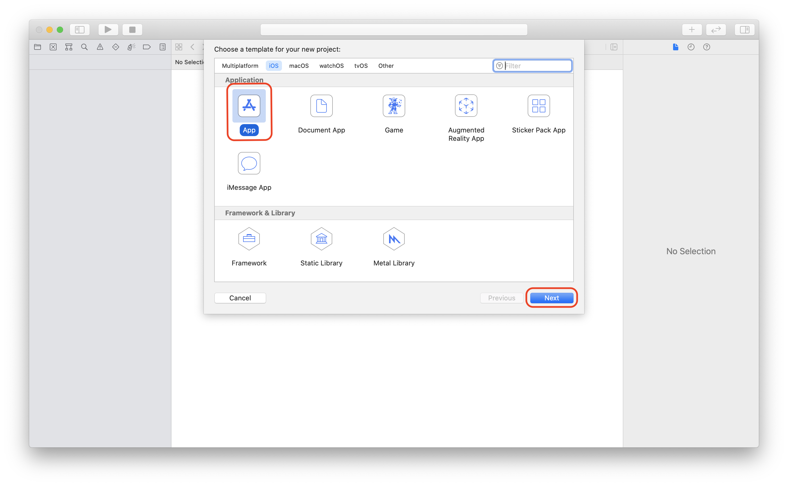
Task: Click the toolbar activity status field
Action: [x=394, y=29]
